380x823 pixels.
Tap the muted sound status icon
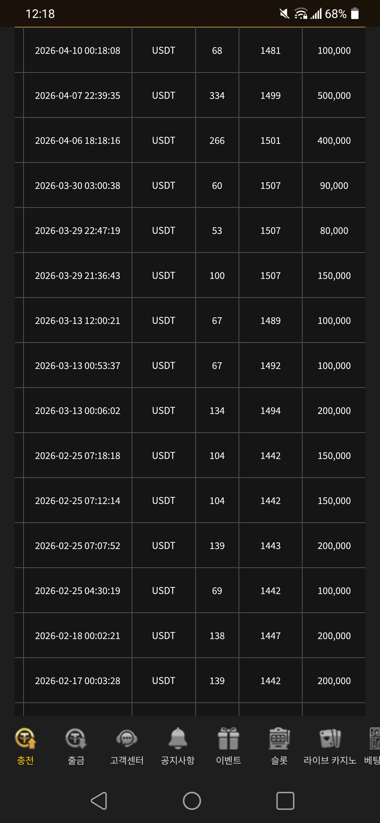point(284,14)
